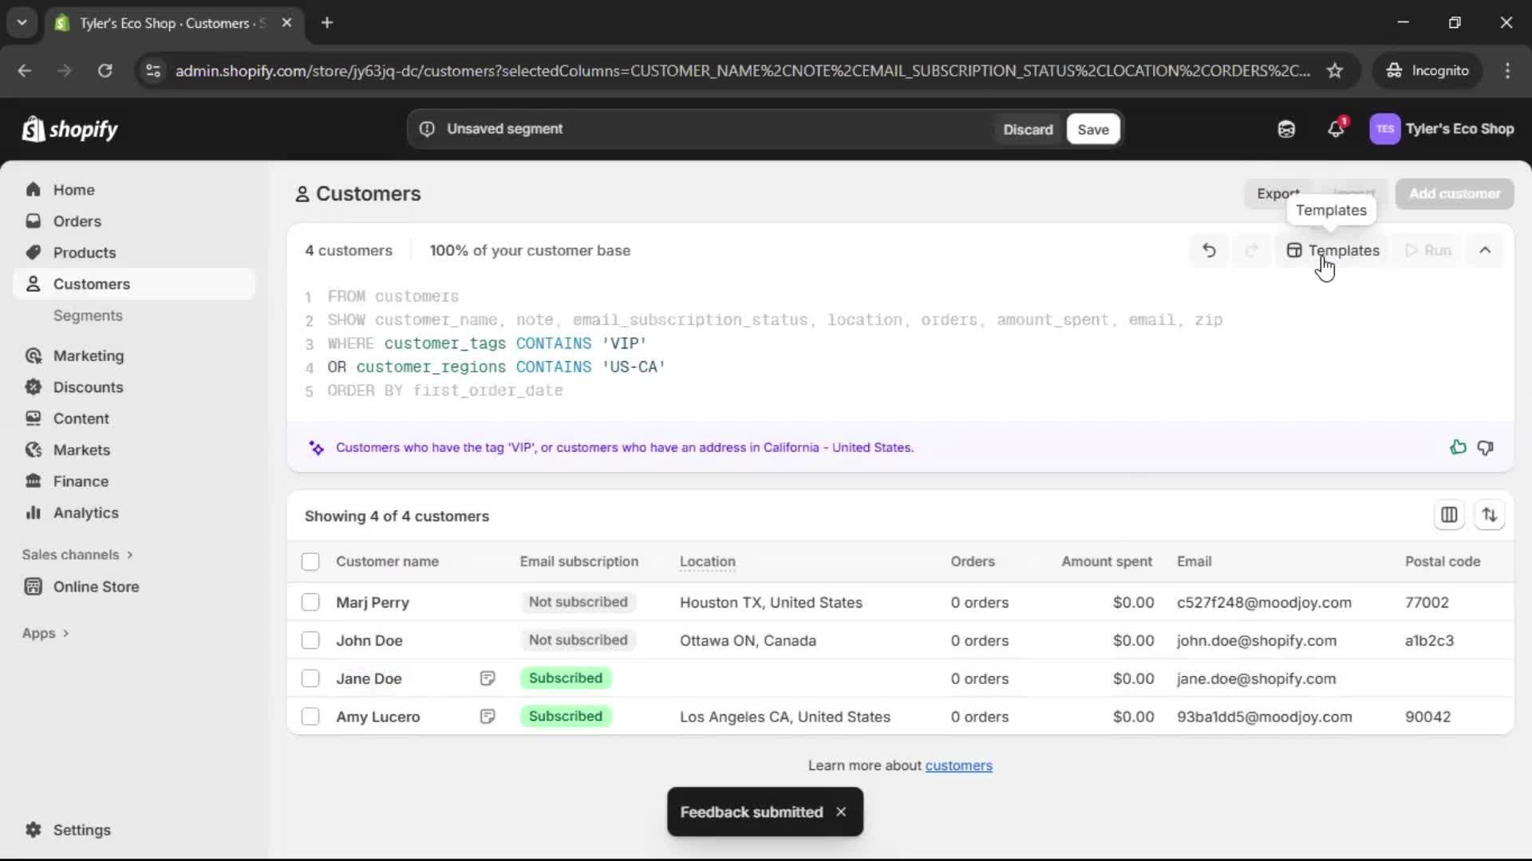Click the undo arrow above the query editor

pos(1209,250)
